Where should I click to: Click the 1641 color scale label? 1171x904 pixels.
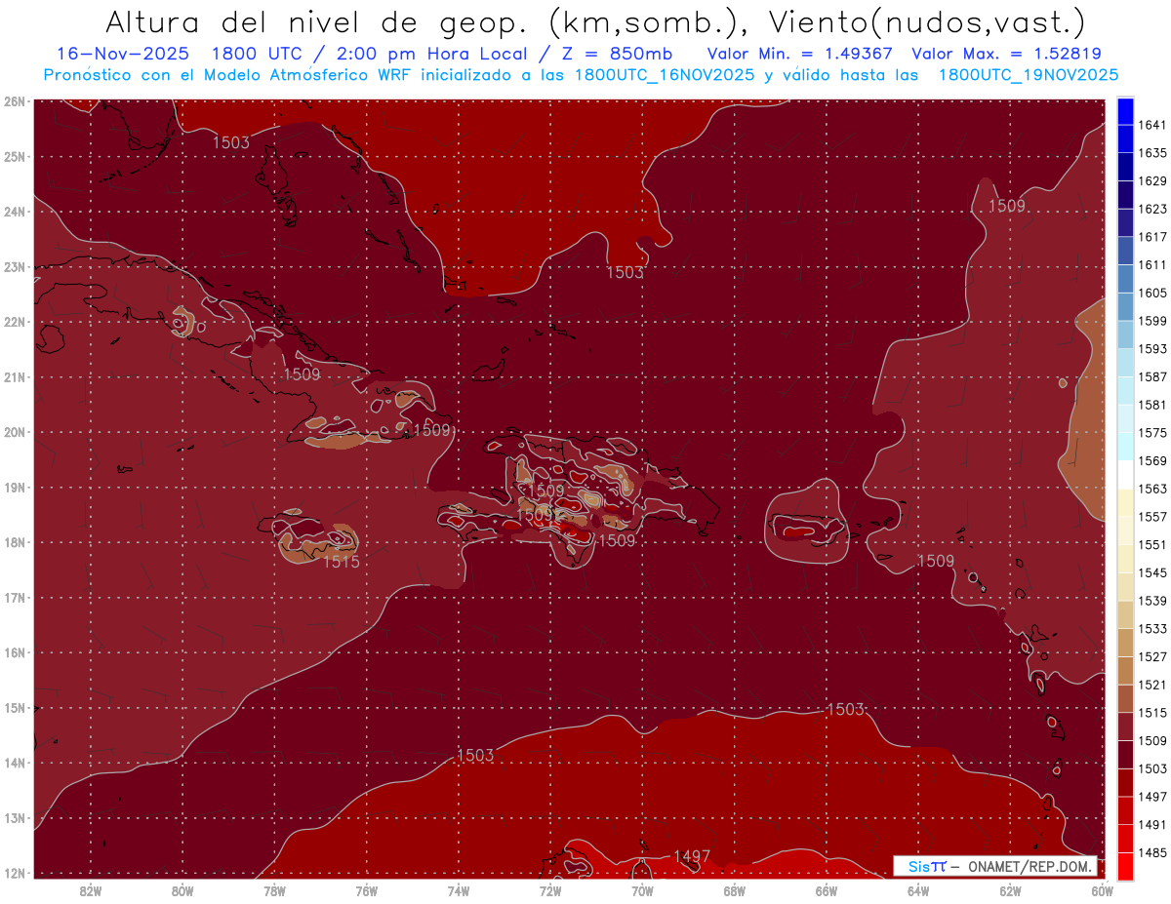click(x=1152, y=125)
